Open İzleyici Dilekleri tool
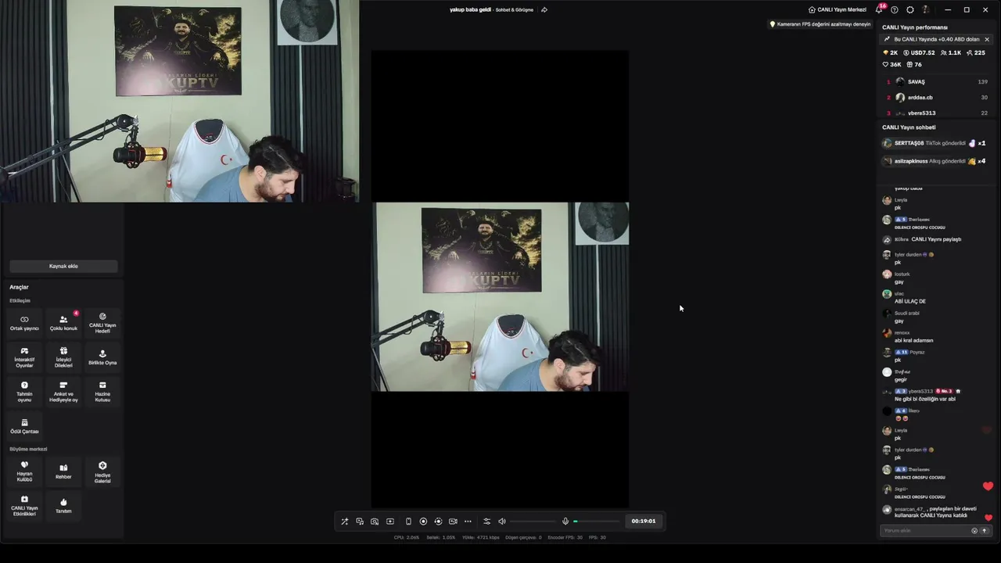The image size is (1001, 563). click(63, 357)
